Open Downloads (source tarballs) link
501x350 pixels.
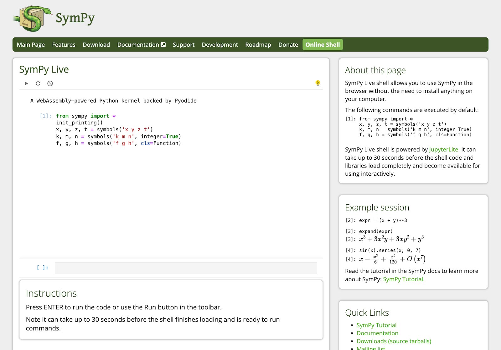pos(394,341)
